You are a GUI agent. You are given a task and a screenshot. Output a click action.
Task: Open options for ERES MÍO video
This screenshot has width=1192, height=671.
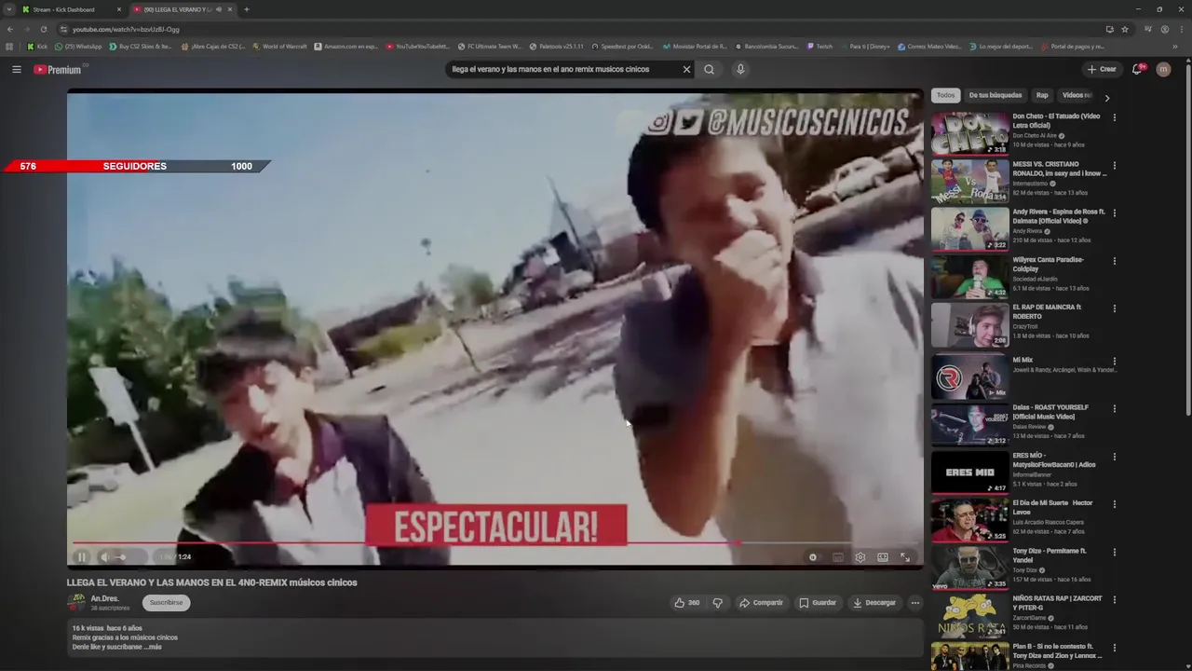1114,457
